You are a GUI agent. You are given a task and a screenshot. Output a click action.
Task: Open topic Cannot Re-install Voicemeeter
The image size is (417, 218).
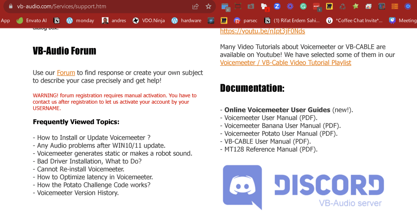click(x=81, y=169)
